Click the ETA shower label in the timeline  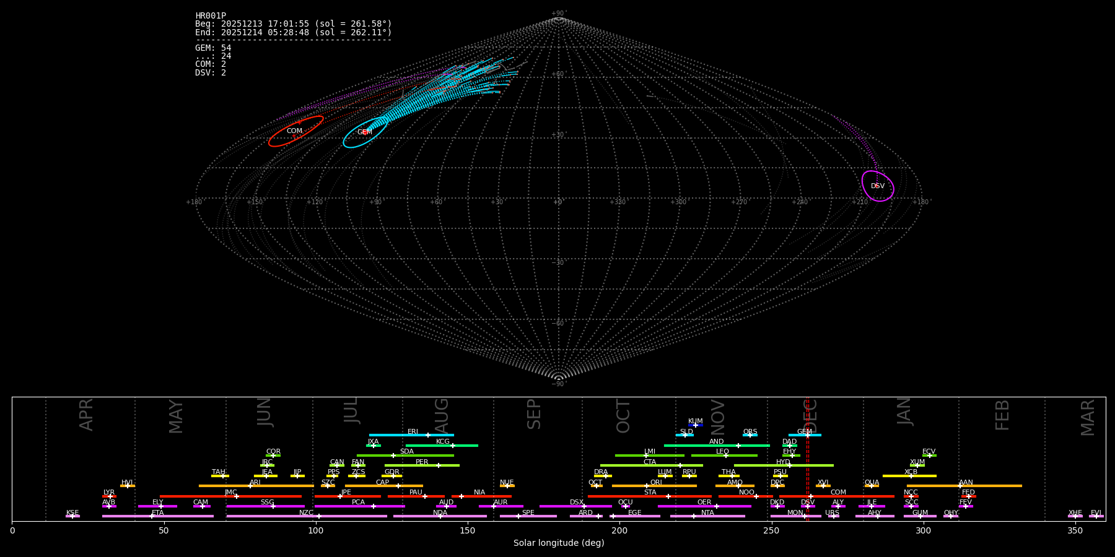(158, 513)
